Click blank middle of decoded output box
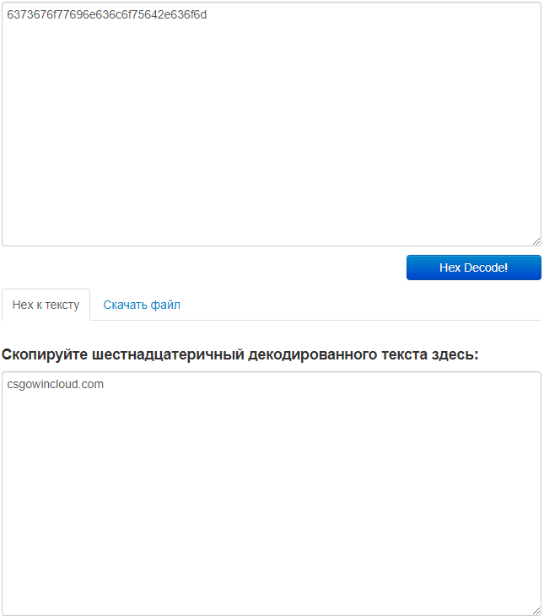This screenshot has width=544, height=616. pos(271,506)
